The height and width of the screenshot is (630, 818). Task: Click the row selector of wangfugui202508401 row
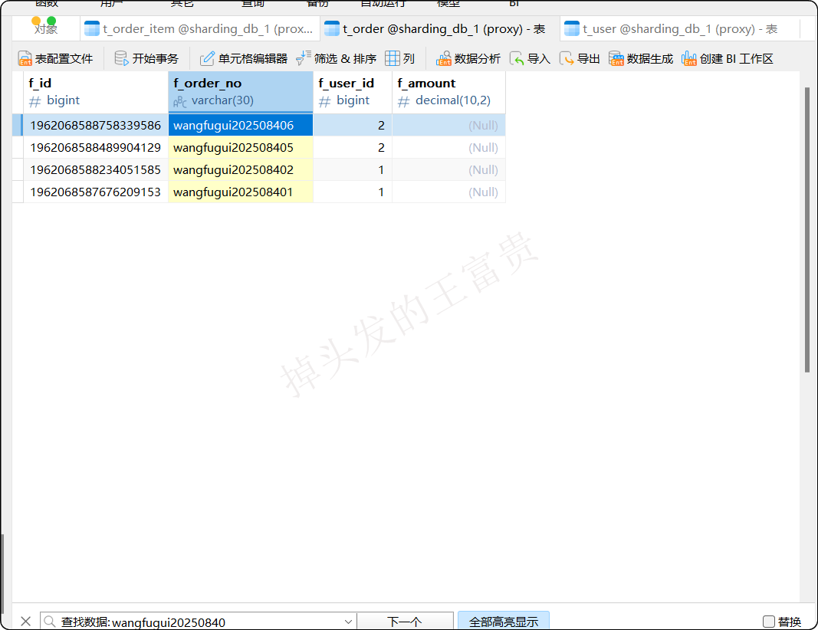point(18,192)
